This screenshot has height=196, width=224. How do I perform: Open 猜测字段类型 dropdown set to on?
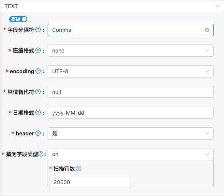pos(130,154)
